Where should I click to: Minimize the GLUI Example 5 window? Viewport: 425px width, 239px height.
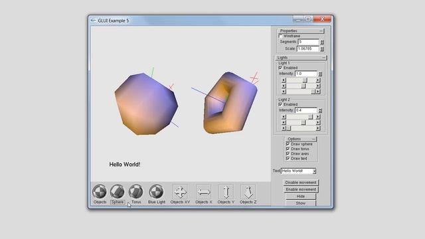(x=298, y=19)
